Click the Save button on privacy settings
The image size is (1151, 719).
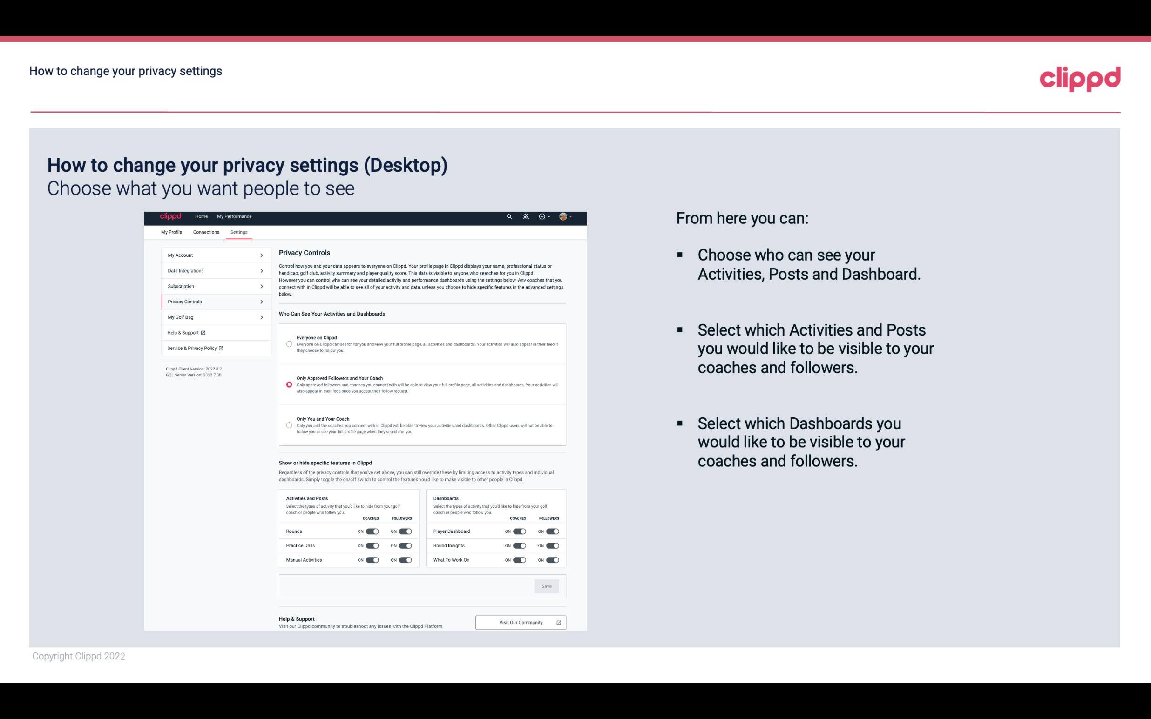click(547, 585)
